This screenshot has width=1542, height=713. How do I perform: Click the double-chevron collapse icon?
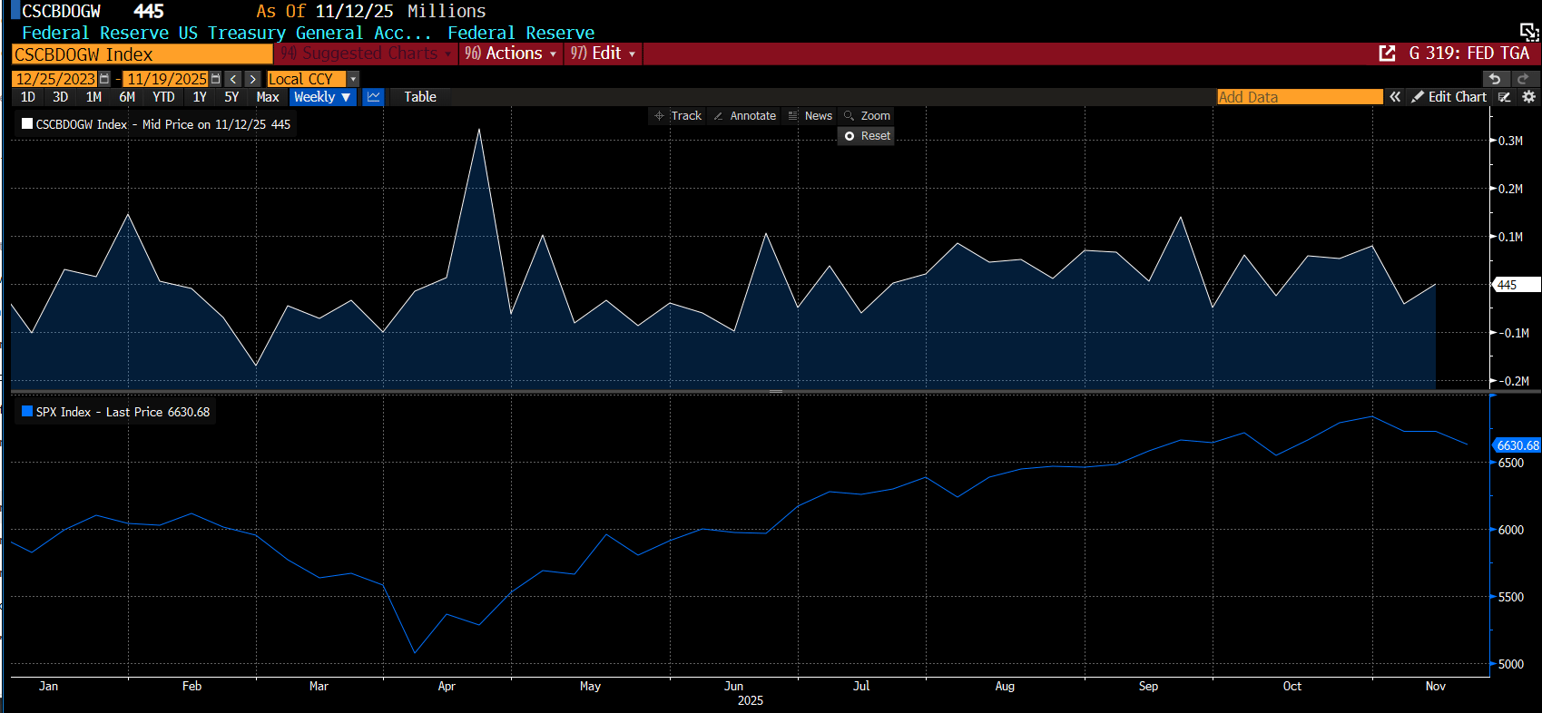[1395, 97]
